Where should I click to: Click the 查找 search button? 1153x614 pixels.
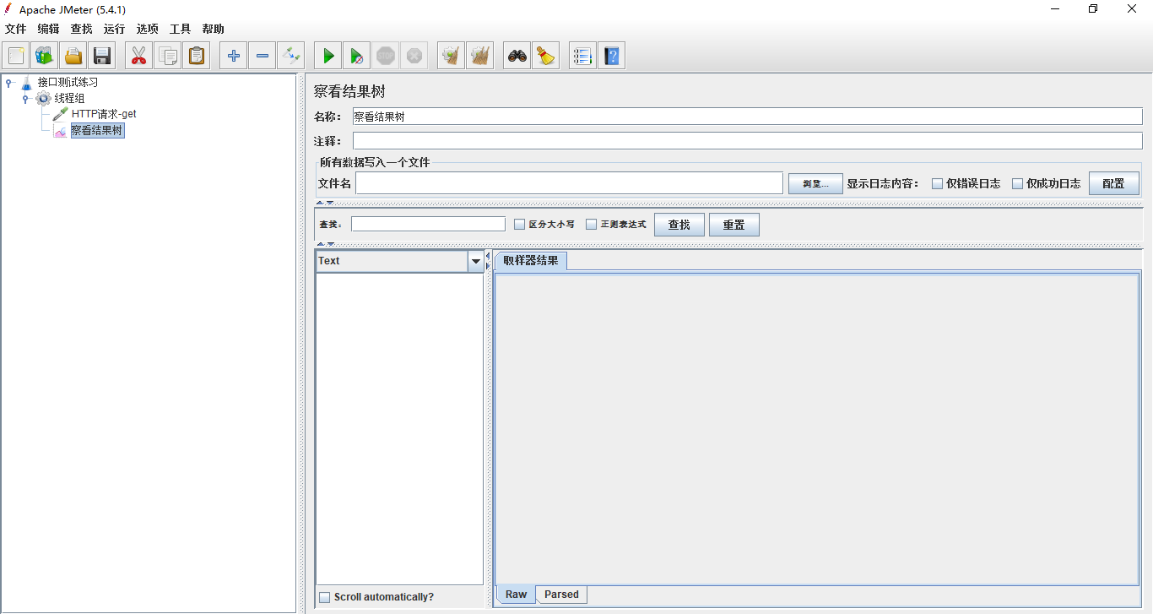coord(679,225)
